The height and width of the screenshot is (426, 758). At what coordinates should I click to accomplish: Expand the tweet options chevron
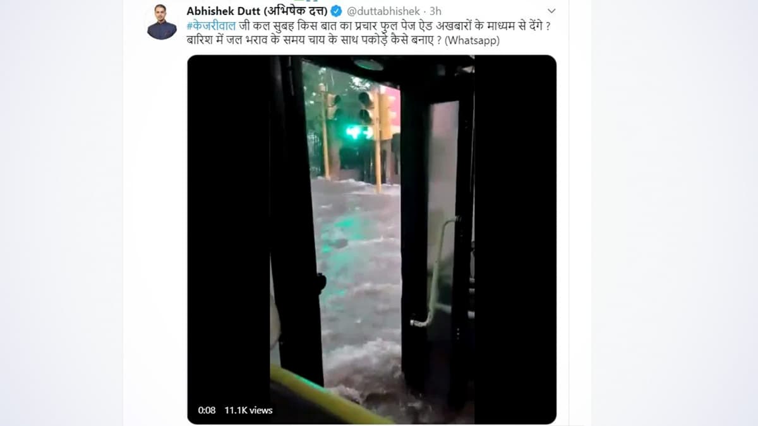tap(551, 11)
